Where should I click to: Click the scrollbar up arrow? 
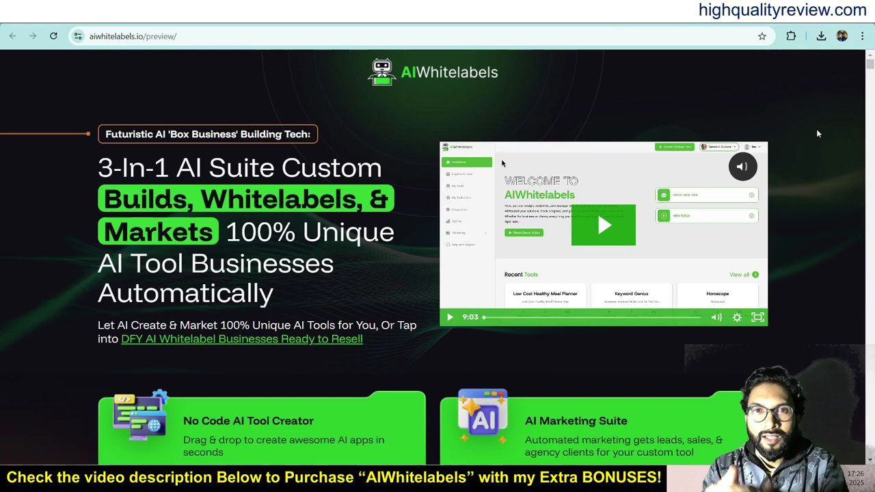tap(870, 54)
